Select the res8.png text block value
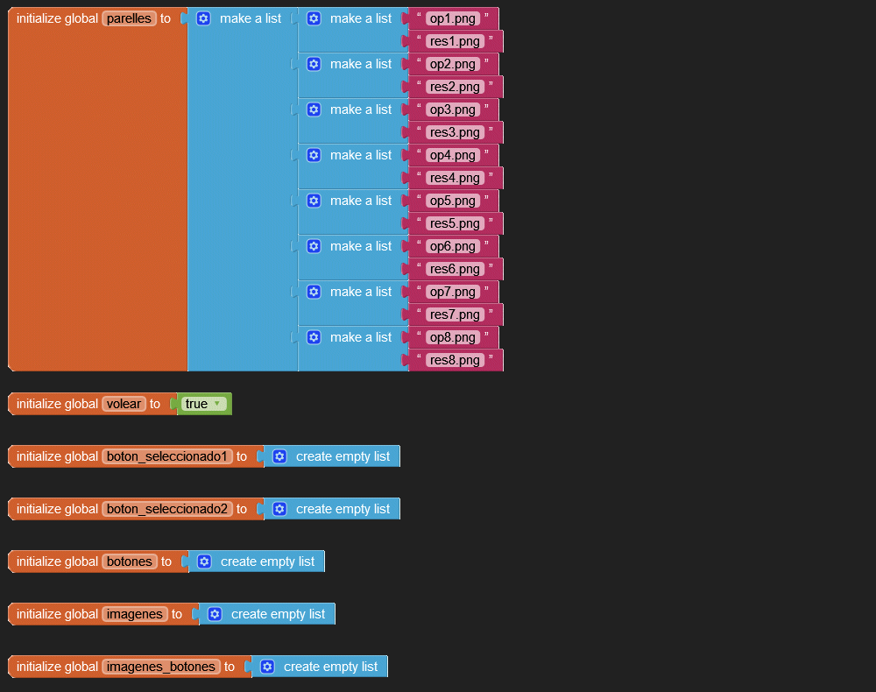The height and width of the screenshot is (692, 876). click(x=455, y=360)
